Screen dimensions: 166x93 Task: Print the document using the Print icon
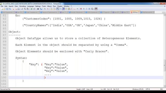[18, 9]
